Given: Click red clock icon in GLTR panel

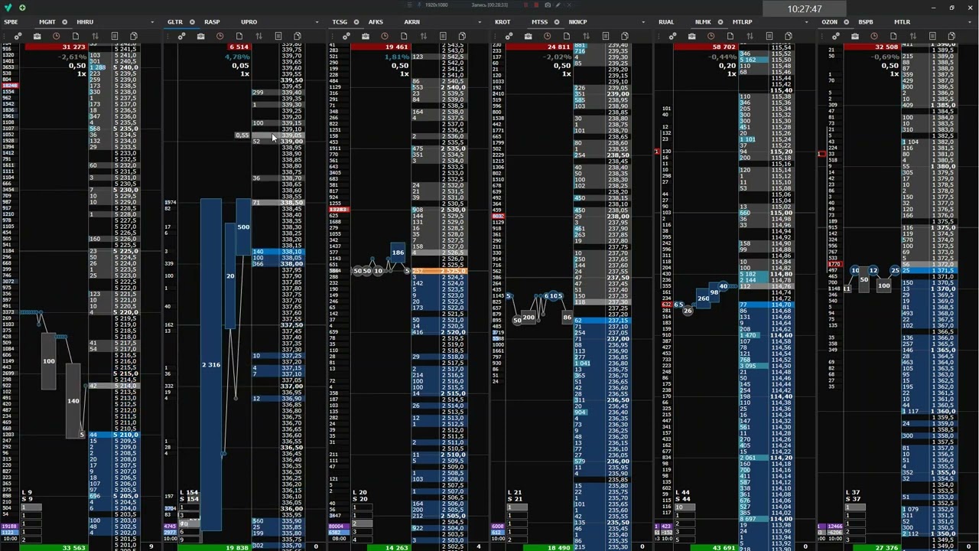Looking at the screenshot, I should [x=220, y=36].
